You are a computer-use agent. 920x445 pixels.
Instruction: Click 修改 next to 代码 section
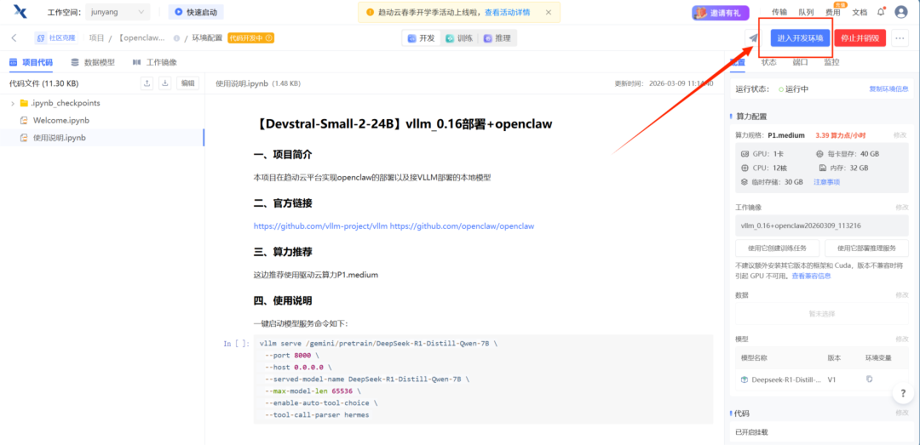point(901,414)
